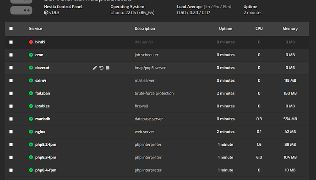
Task: Click the 554 MB memory value for mariadb
Action: (290, 119)
